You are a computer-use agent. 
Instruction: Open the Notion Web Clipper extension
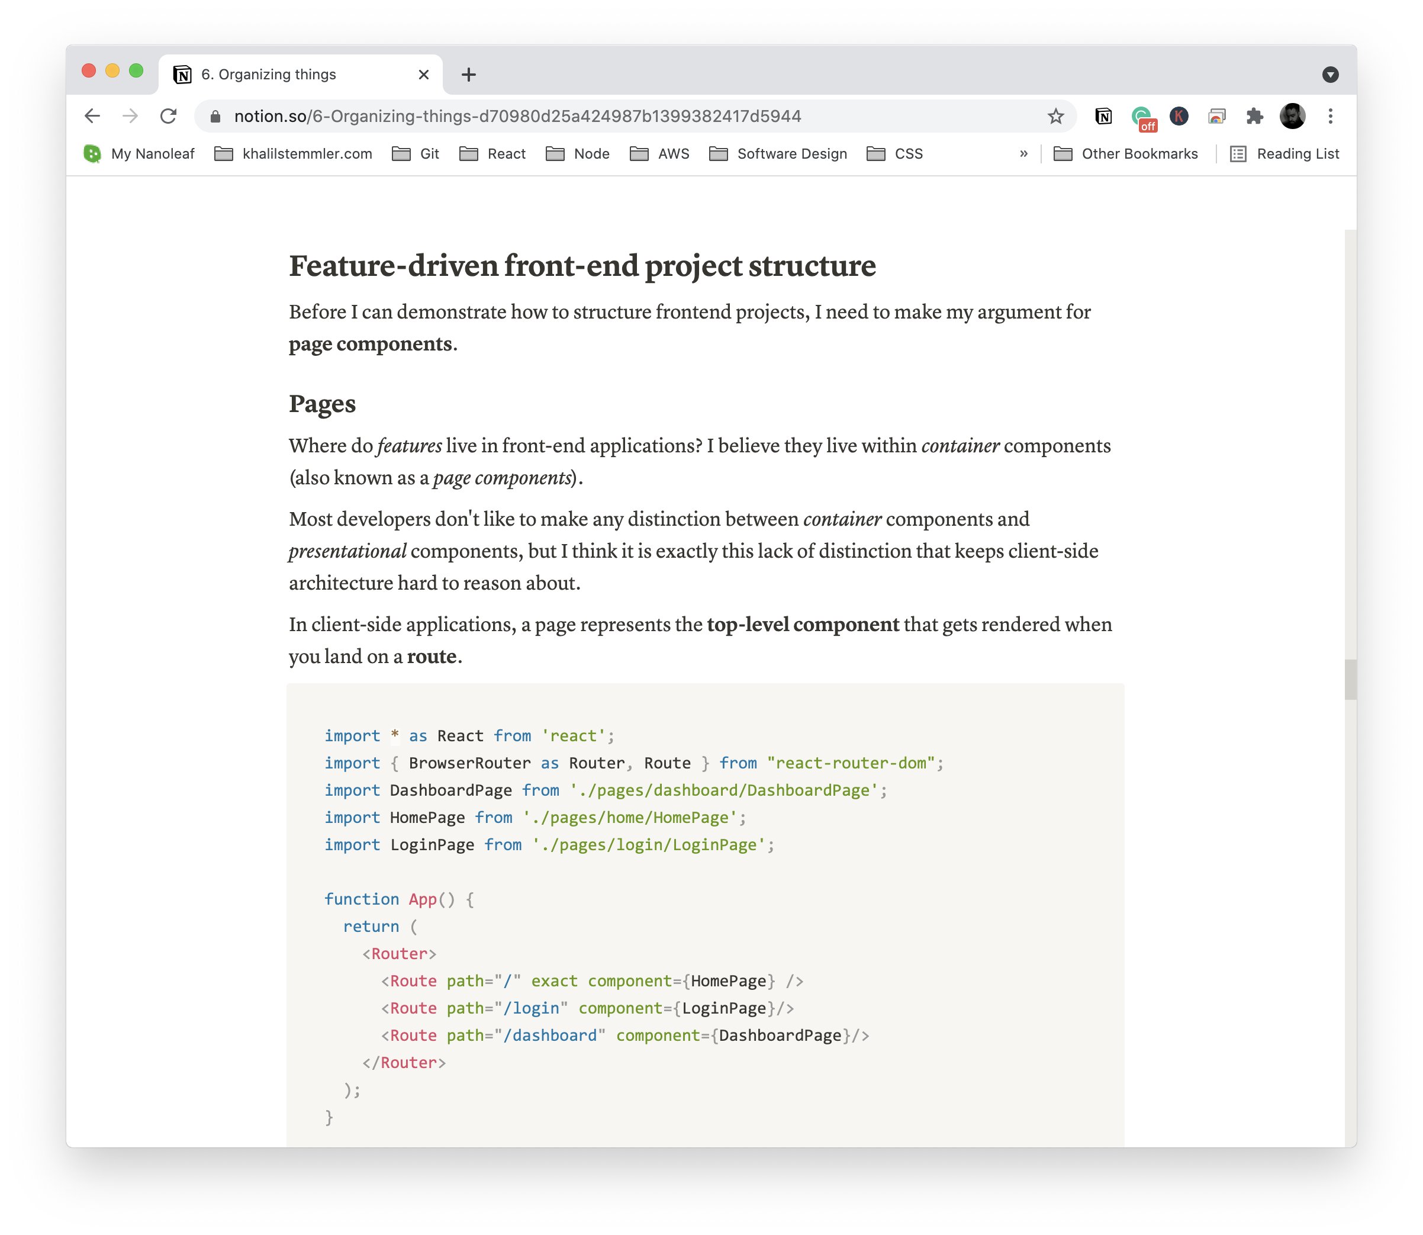point(1103,116)
